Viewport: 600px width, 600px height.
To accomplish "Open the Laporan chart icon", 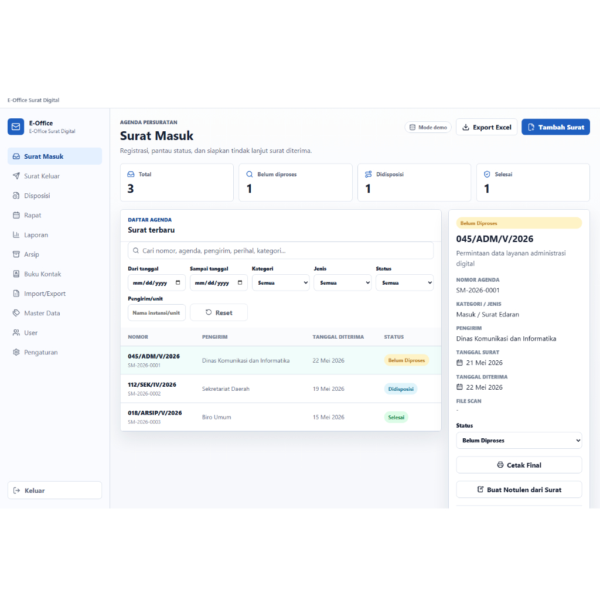I will click(x=16, y=234).
